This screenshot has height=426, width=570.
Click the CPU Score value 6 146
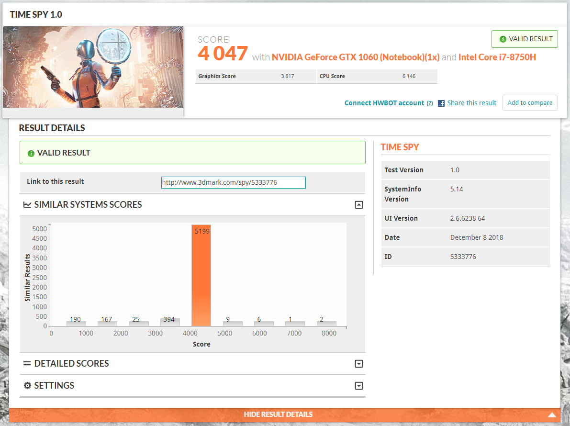409,76
